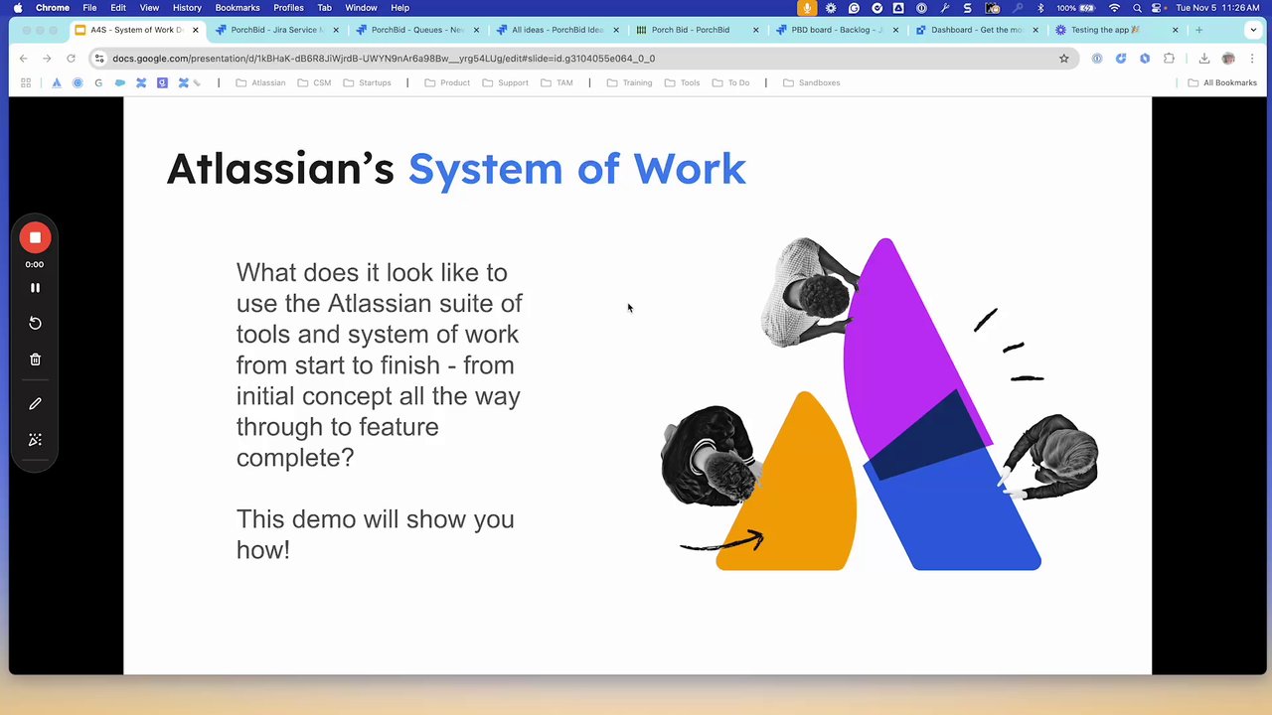This screenshot has width=1272, height=715.
Task: Open the Profiles menu
Action: point(288,8)
